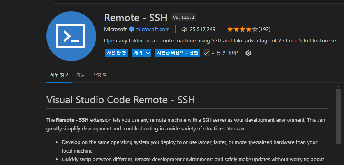Click the 25,517,249 install count
The image size is (344, 165).
pos(203,29)
